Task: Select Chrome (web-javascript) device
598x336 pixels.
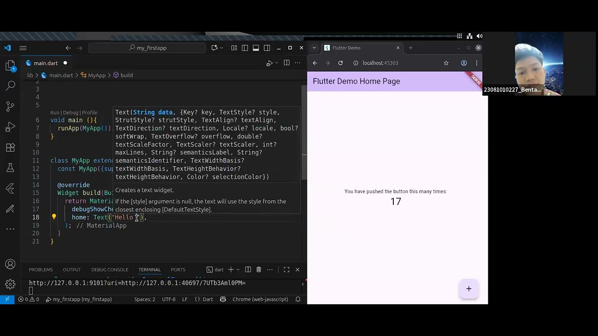Action: 260,299
